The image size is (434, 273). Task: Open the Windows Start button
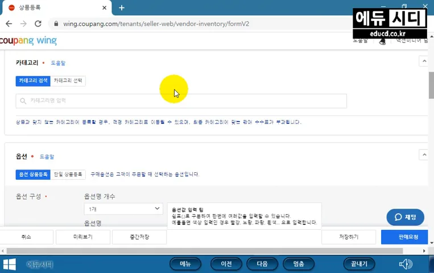[x=10, y=264]
